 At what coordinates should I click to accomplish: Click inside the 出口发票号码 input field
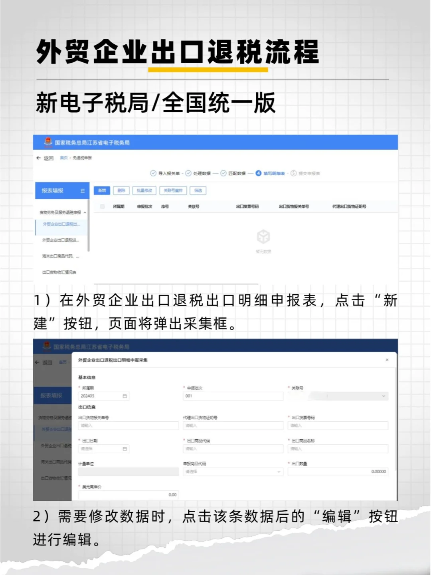[338, 426]
